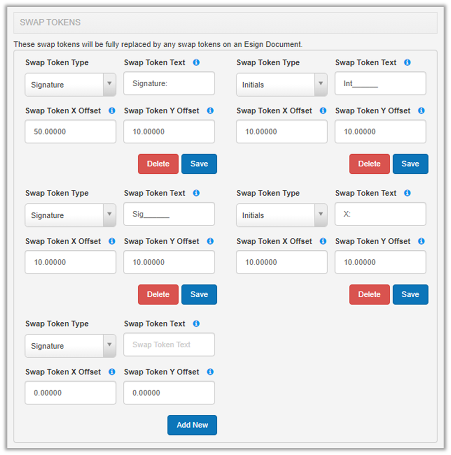Save the swap token with text 'X:'
451x455 pixels.
(410, 295)
